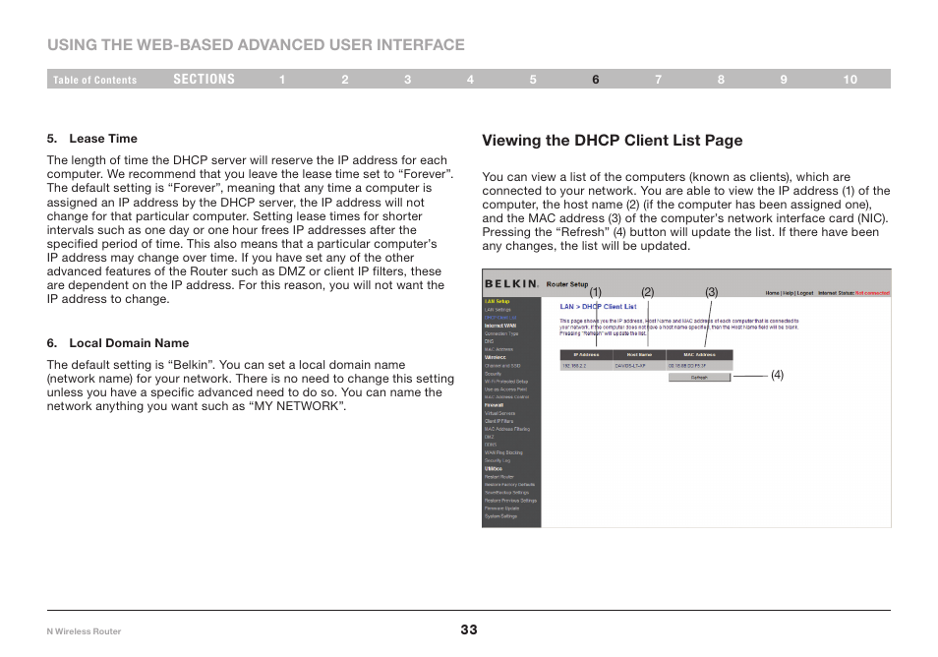Screen dimensions: 938x657
Task: Open System Settings in sidebar
Action: click(x=500, y=516)
